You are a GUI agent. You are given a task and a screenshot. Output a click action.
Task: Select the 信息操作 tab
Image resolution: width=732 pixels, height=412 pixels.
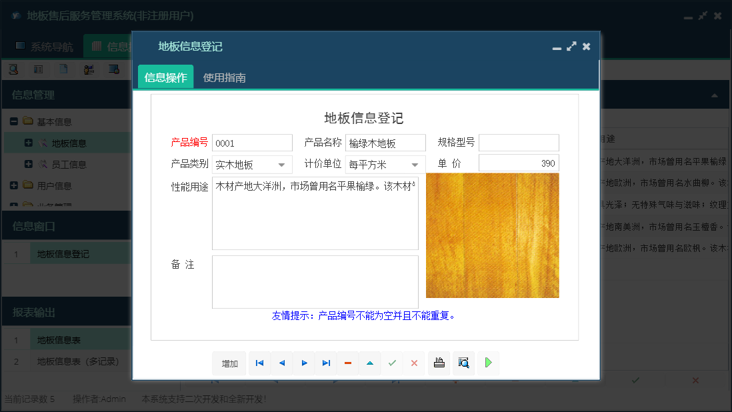click(x=165, y=76)
